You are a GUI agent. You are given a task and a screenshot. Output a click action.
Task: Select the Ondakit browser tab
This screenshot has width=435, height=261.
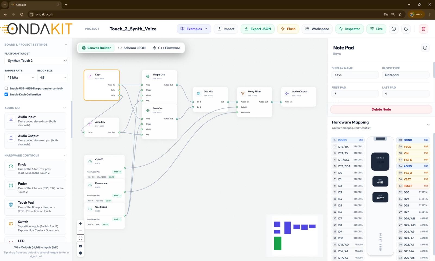click(35, 5)
